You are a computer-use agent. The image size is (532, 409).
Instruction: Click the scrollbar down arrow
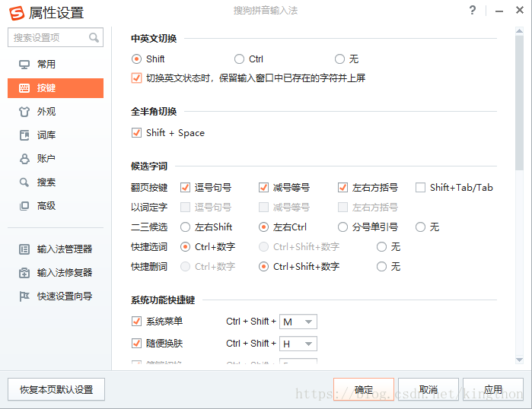click(x=519, y=360)
